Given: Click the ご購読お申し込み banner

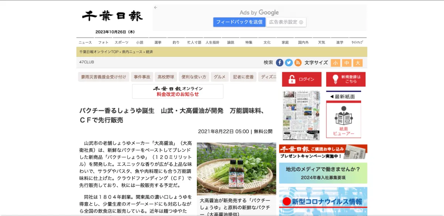Looking at the screenshot, I should tap(323, 151).
